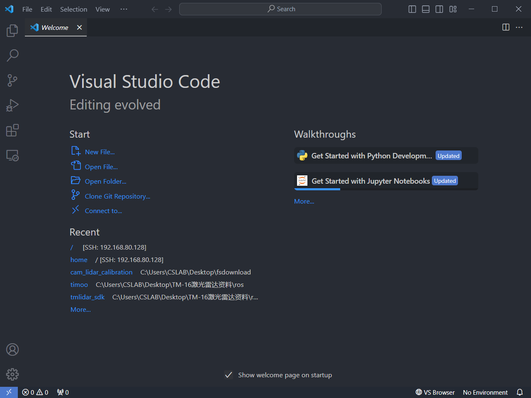
Task: Open the editor More Actions ellipsis
Action: click(519, 27)
